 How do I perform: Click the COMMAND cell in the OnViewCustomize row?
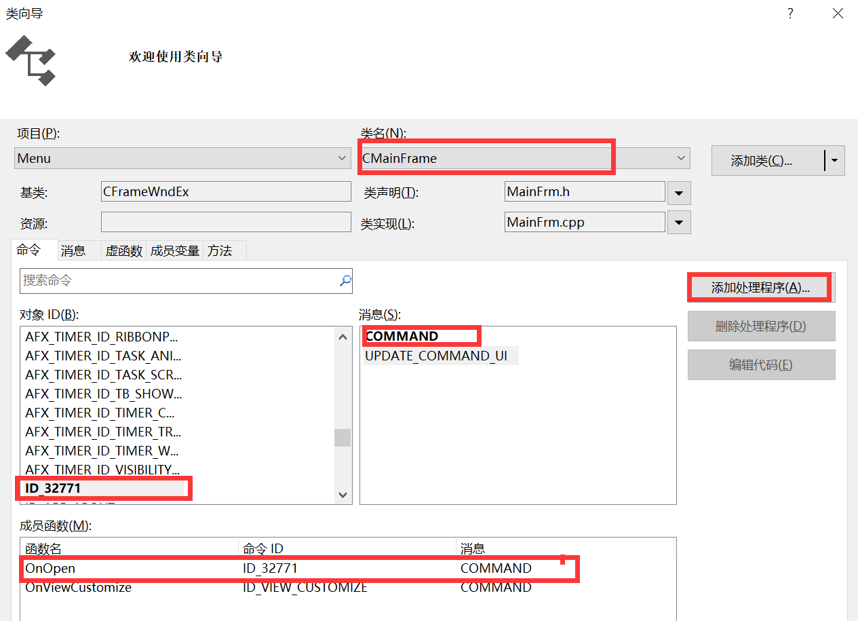coord(496,588)
